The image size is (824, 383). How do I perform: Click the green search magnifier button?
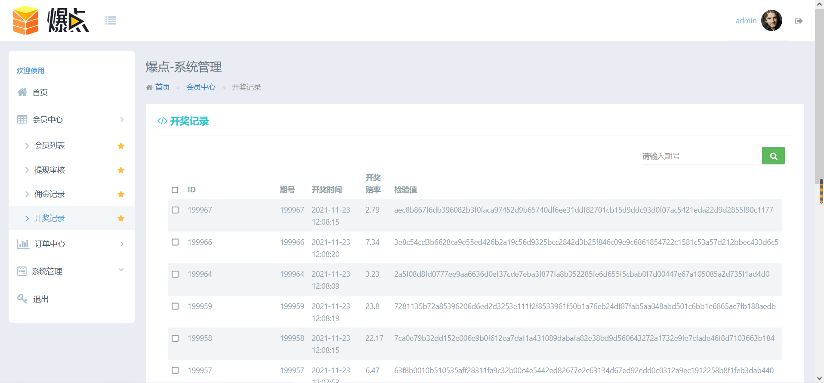click(x=773, y=156)
